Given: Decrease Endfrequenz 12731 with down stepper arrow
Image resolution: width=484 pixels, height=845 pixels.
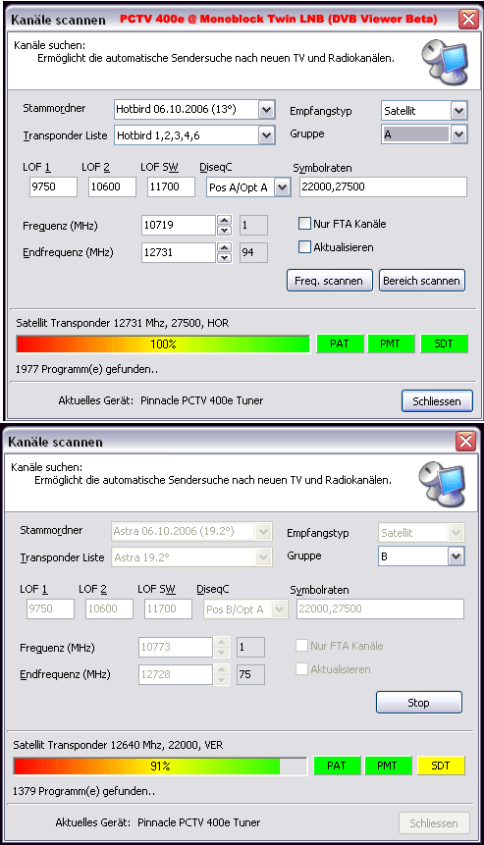Looking at the screenshot, I should [225, 257].
